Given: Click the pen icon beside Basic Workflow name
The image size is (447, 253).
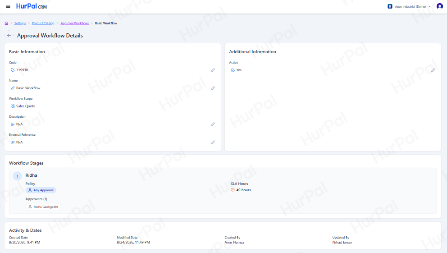Looking at the screenshot, I should [x=13, y=88].
